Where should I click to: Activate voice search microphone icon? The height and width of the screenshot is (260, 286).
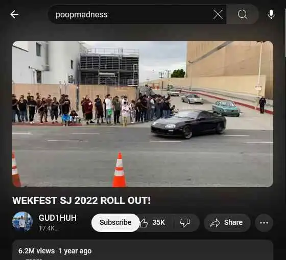(271, 14)
